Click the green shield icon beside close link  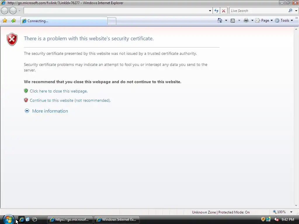click(26, 91)
